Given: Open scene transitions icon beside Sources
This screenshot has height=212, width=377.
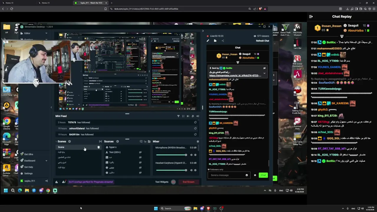Looking at the screenshot, I should coord(100,141).
